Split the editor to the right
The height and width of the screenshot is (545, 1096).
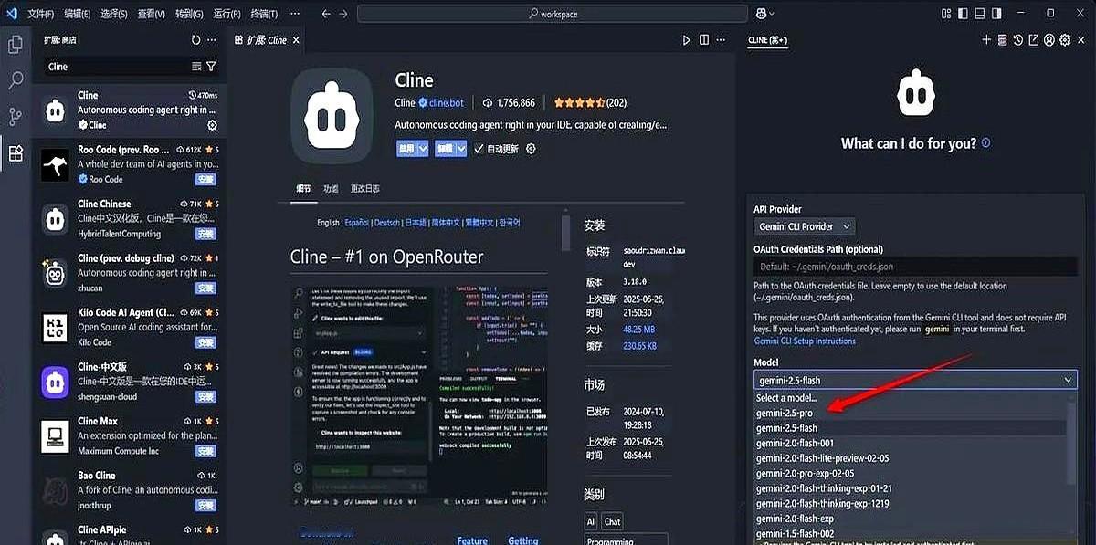click(704, 40)
